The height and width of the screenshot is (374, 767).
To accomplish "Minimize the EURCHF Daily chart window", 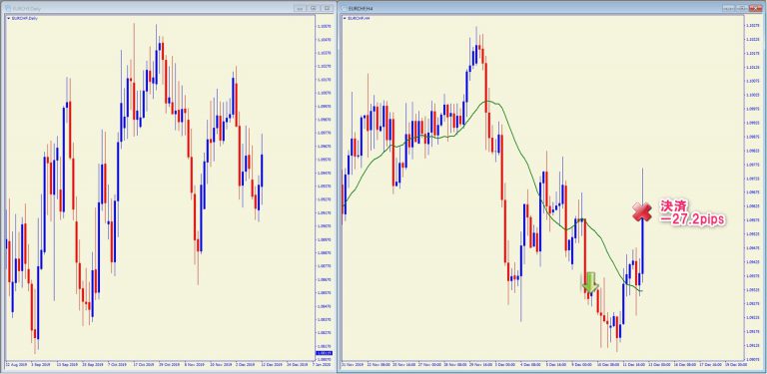I will click(300, 8).
